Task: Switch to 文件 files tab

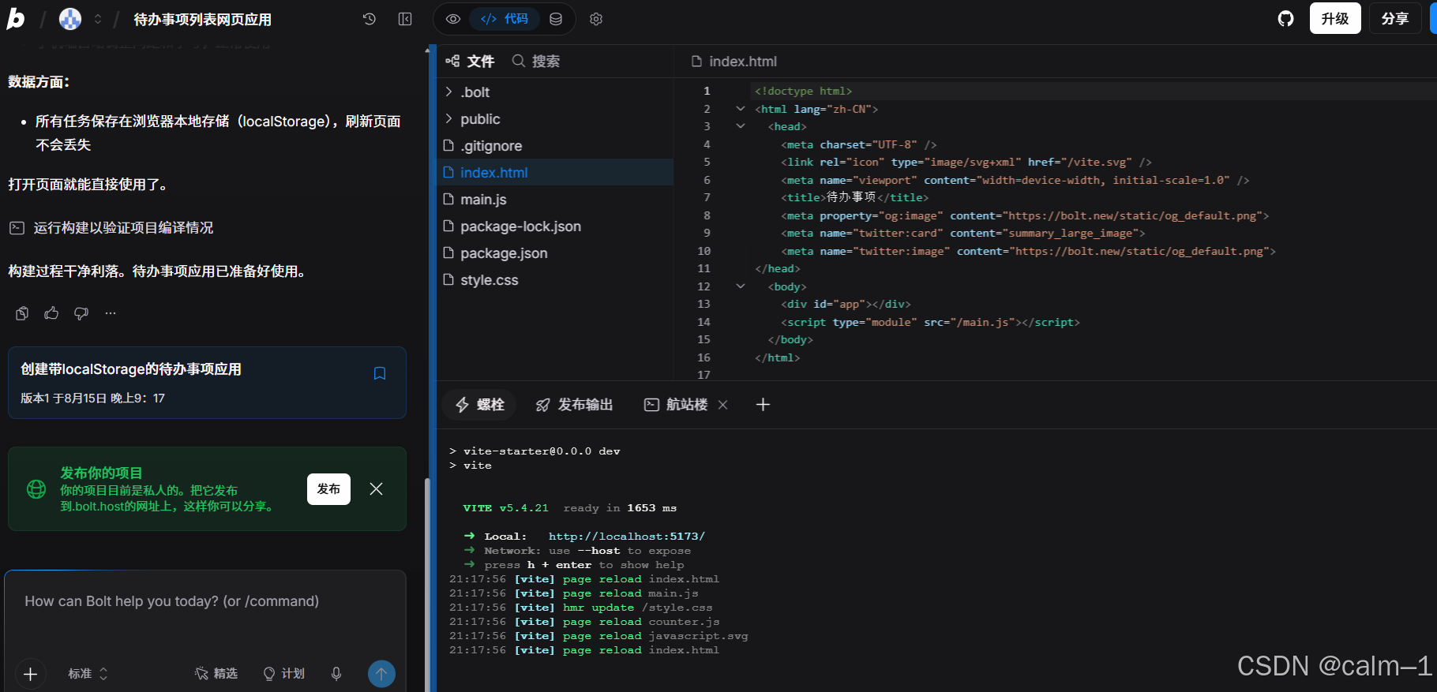Action: tap(471, 62)
